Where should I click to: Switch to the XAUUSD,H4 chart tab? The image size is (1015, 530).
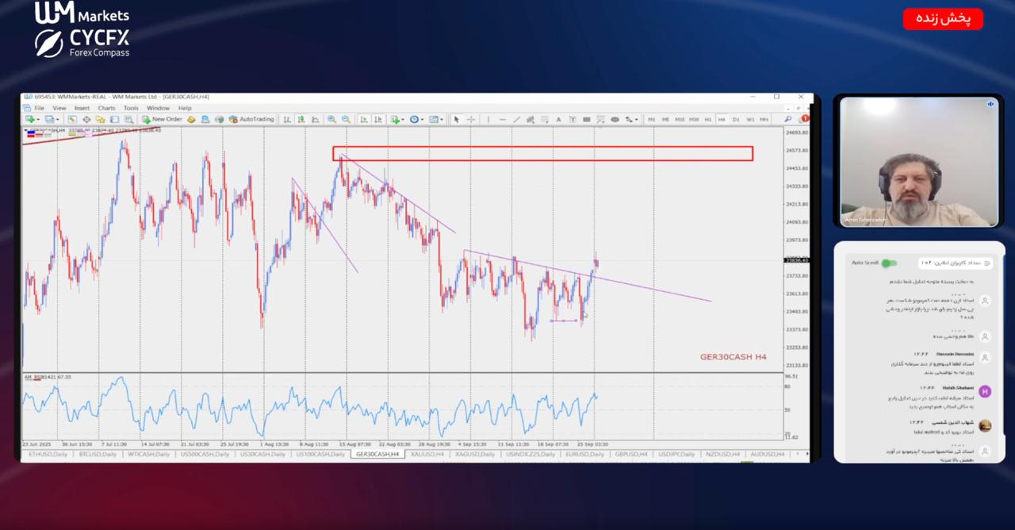(427, 455)
